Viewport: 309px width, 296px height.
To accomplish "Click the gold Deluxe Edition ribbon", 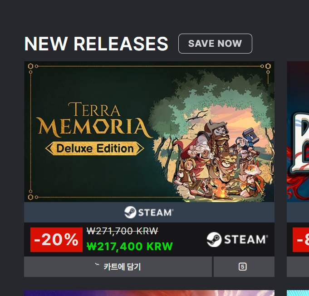I will [x=94, y=148].
